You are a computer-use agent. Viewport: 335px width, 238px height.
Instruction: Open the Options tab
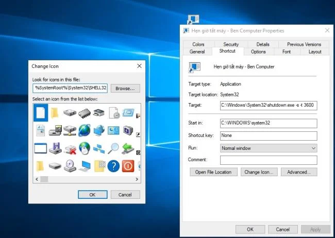258,52
